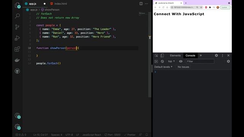244x137 pixels.
Task: Click showPerson in the breadcrumb
Action: click(x=52, y=10)
